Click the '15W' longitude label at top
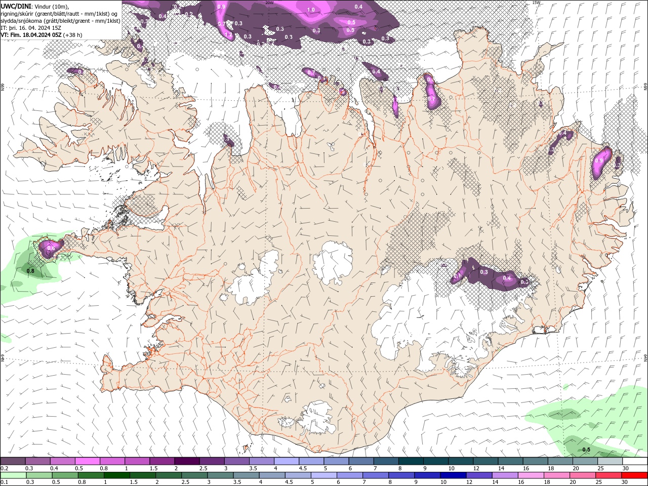648x486 pixels. coord(537,3)
